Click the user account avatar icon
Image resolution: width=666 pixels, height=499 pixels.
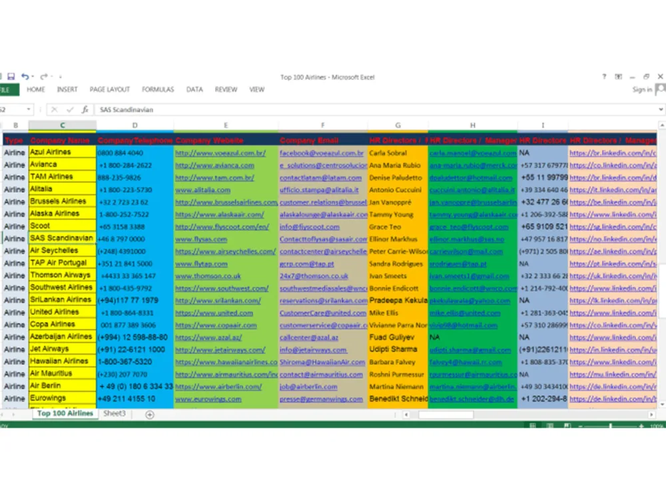point(661,89)
